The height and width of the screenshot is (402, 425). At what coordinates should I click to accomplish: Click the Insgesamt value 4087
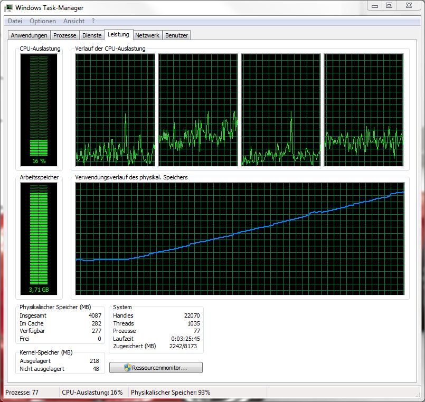click(x=95, y=315)
